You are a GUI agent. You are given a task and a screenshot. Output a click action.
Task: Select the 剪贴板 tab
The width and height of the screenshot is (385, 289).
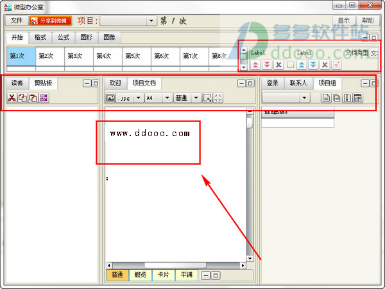pos(43,83)
